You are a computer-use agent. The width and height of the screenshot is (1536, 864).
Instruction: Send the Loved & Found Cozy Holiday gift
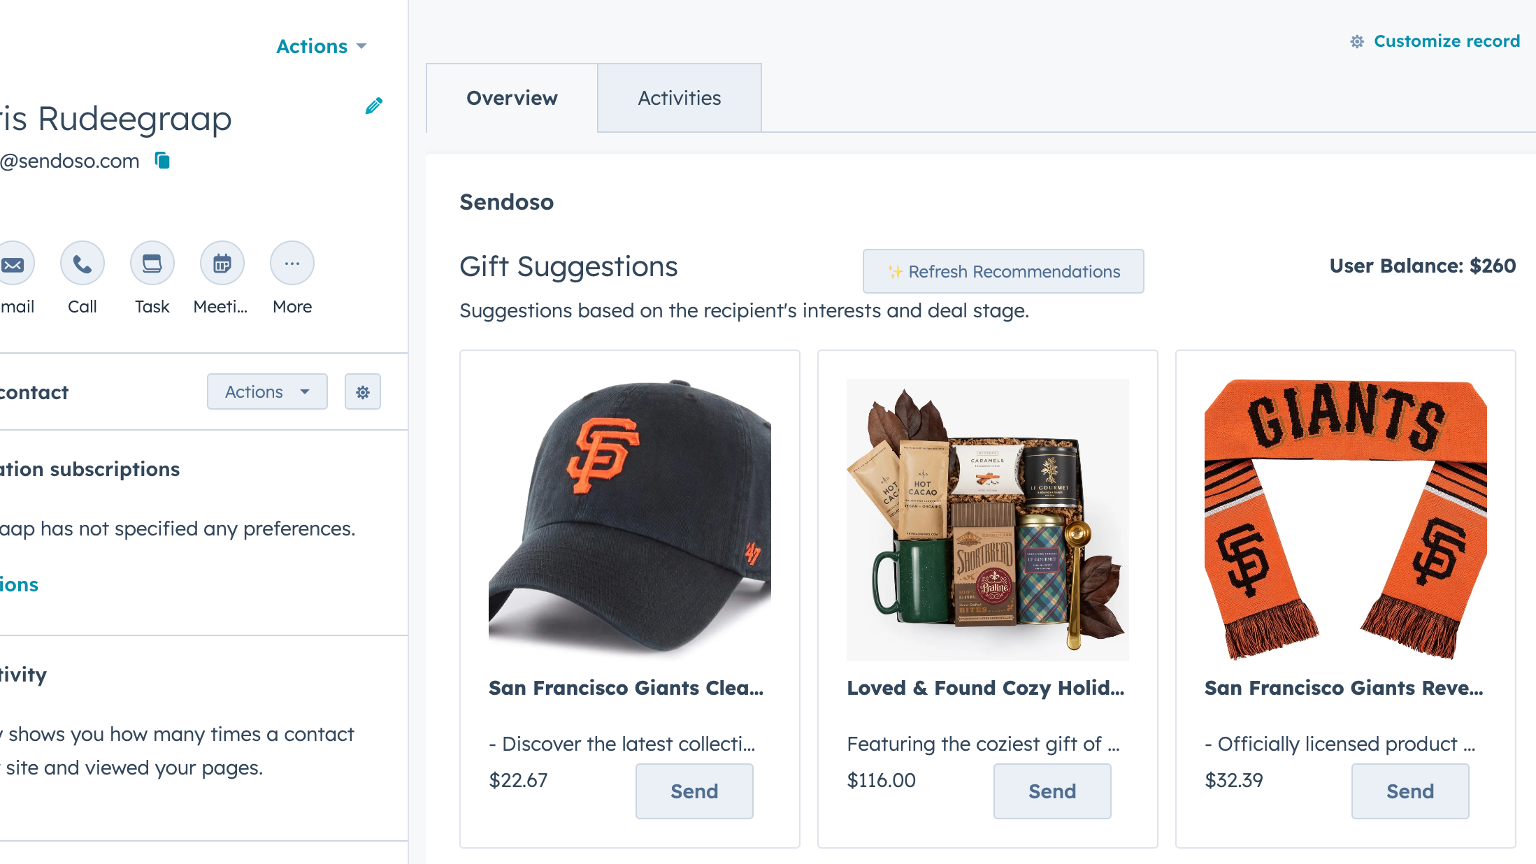1052,791
